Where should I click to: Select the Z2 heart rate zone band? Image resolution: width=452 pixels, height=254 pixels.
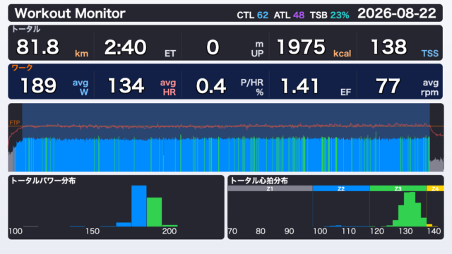(x=341, y=188)
